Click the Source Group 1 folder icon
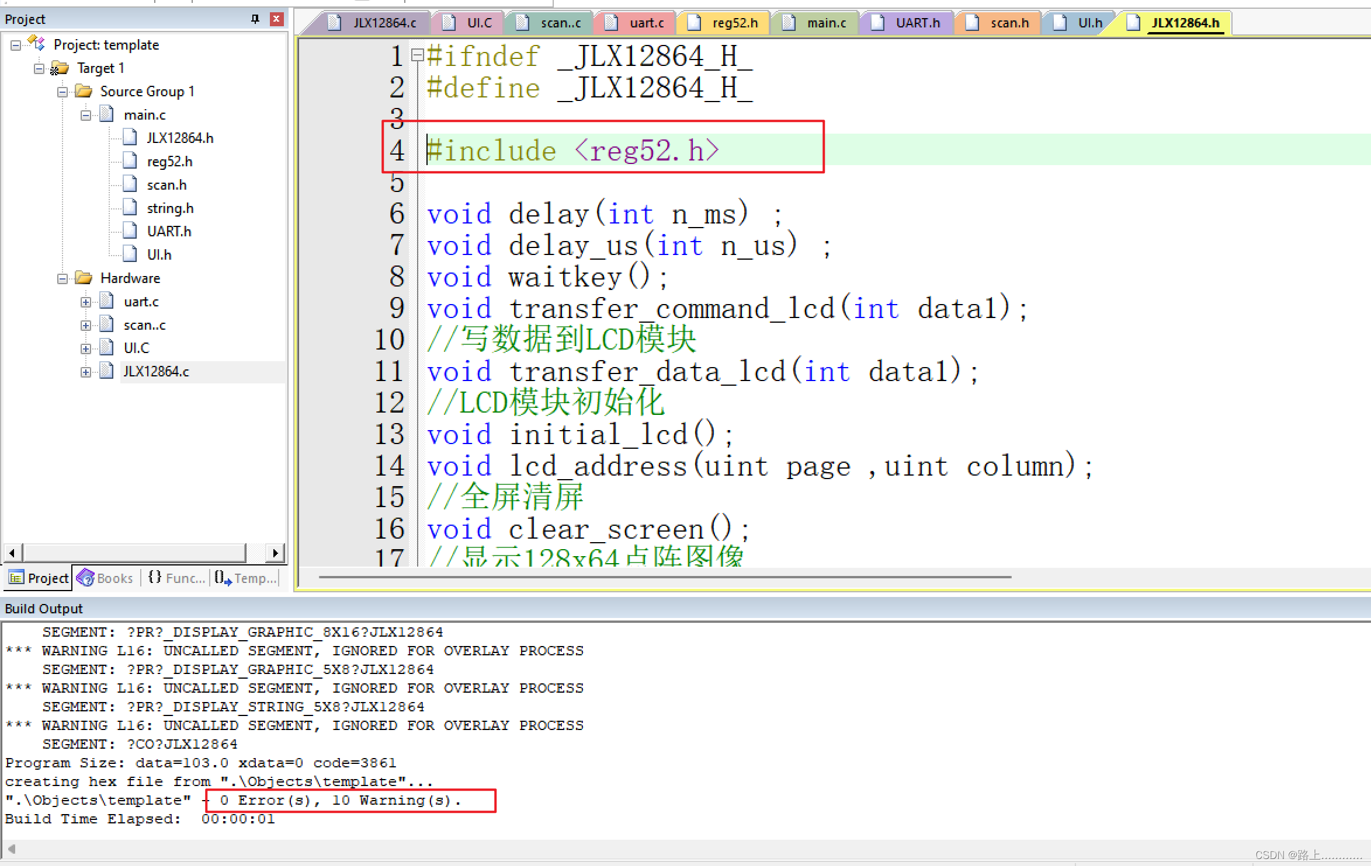1371x866 pixels. click(x=84, y=92)
